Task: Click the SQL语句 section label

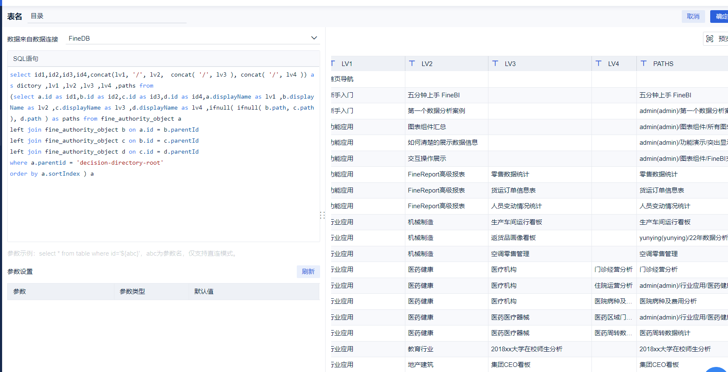Action: tap(25, 59)
